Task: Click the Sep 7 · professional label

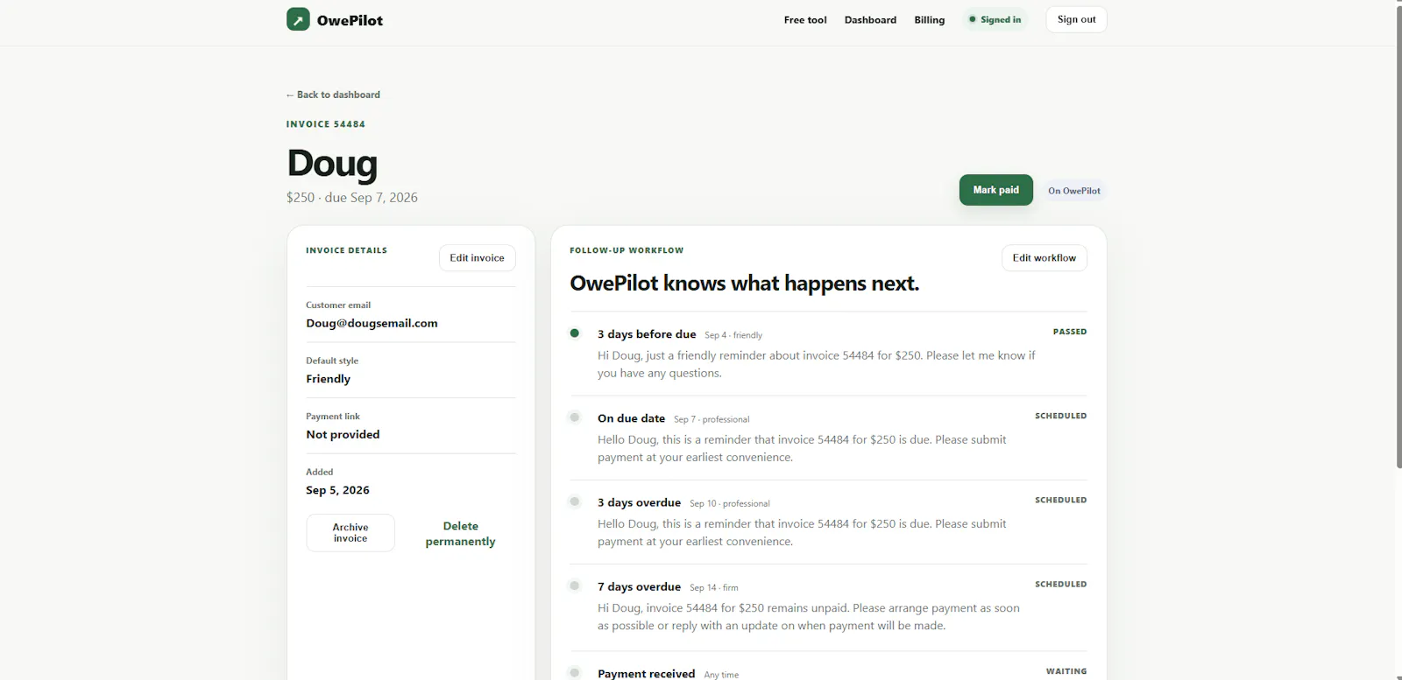Action: coord(712,419)
